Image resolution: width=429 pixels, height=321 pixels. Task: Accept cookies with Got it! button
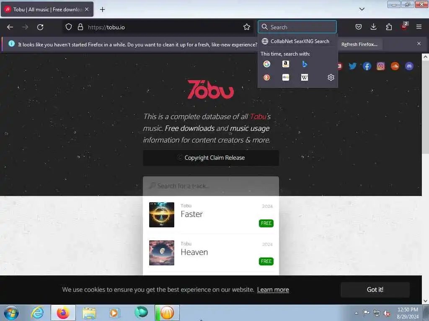pos(375,290)
